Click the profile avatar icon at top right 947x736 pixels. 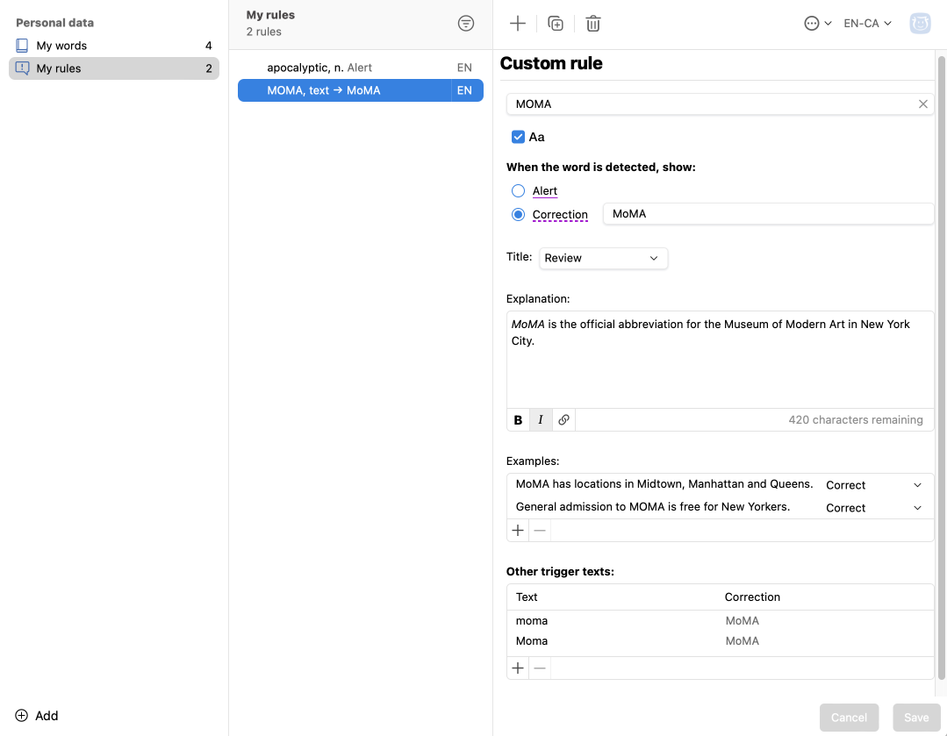click(920, 24)
